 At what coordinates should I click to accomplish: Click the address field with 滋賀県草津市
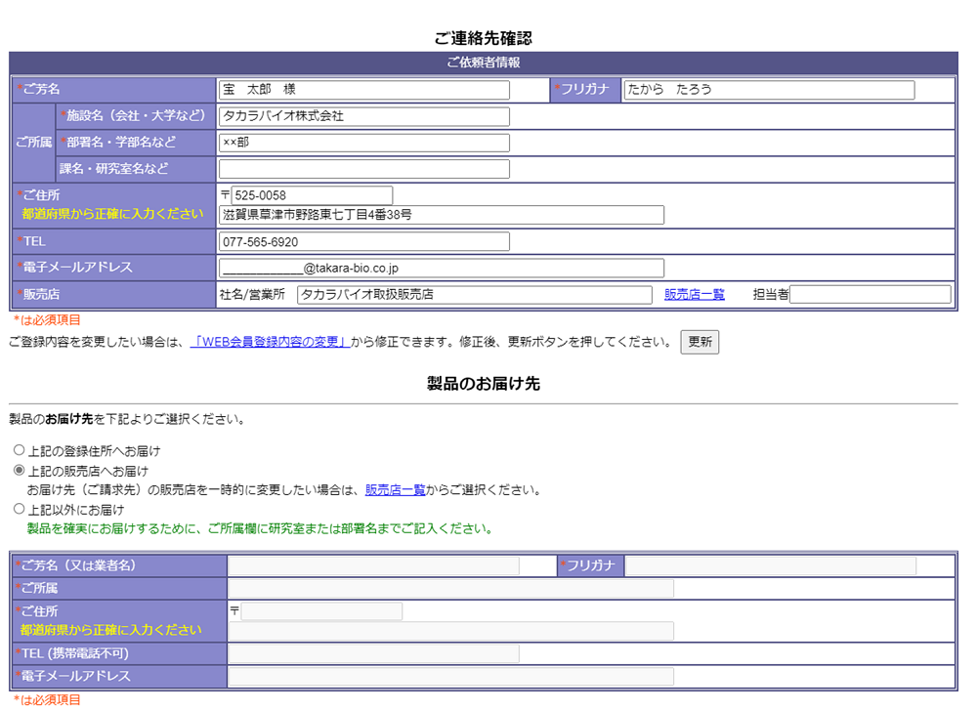[442, 215]
